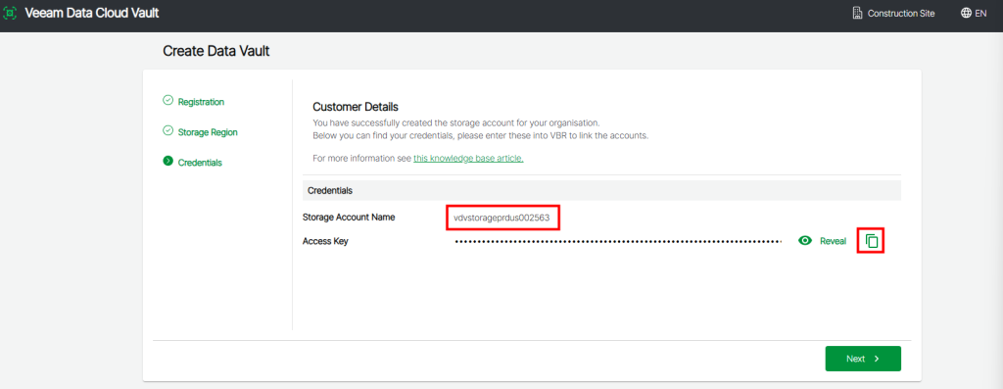Select the storage account name vdvstorageprdus002563

click(x=502, y=219)
